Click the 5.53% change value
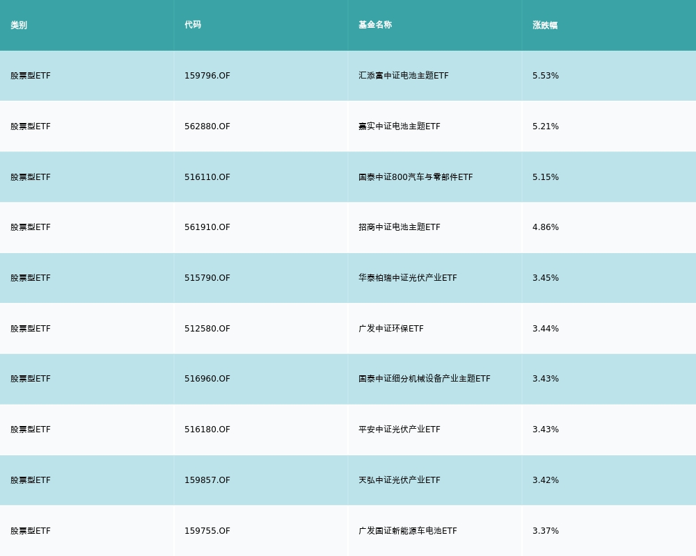696x556 pixels. [546, 76]
